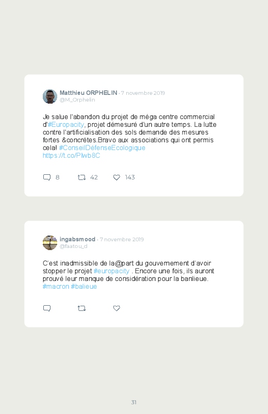Click the ingabsmood display name
Image resolution: width=268 pixels, height=414 pixels.
pos(77,239)
